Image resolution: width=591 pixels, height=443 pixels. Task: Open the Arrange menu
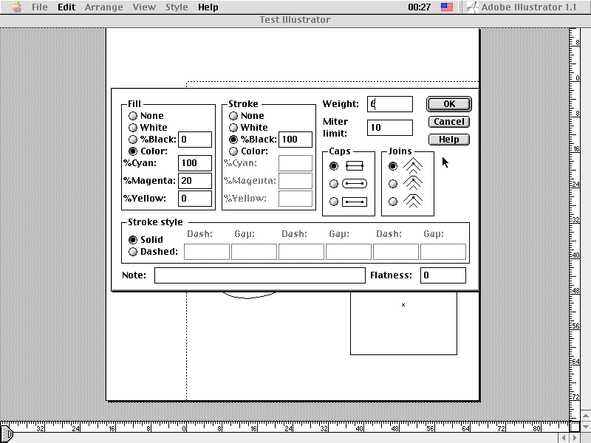(x=103, y=7)
